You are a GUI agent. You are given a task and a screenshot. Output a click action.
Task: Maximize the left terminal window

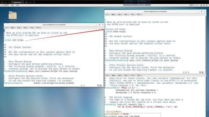point(100,25)
